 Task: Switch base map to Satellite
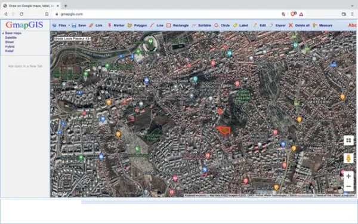(11, 38)
